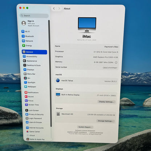The height and width of the screenshot is (151, 151).
Task: Open ENERGY STAR Compliance link
Action: coord(77,132)
